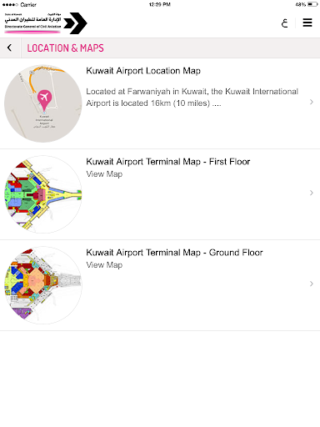
Task: Click View Map under Ground Floor
Action: click(x=104, y=265)
